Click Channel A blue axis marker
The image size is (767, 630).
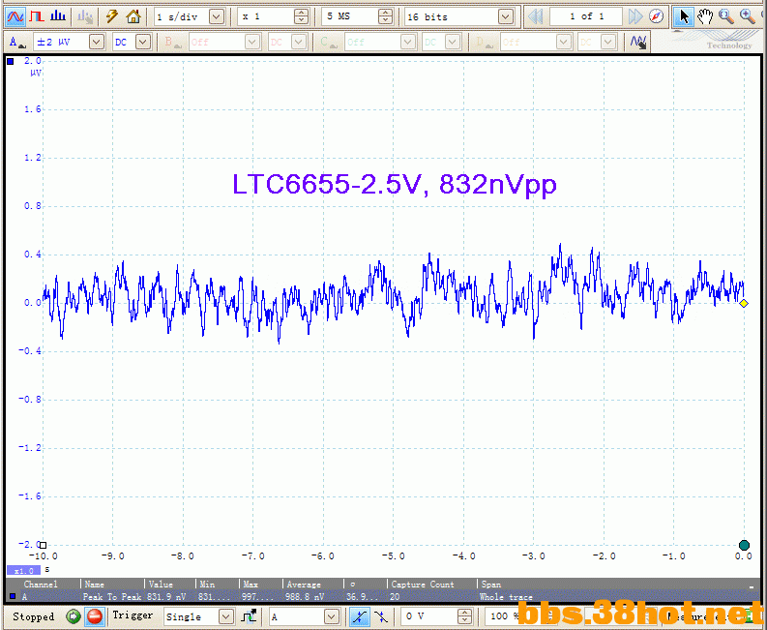(11, 61)
